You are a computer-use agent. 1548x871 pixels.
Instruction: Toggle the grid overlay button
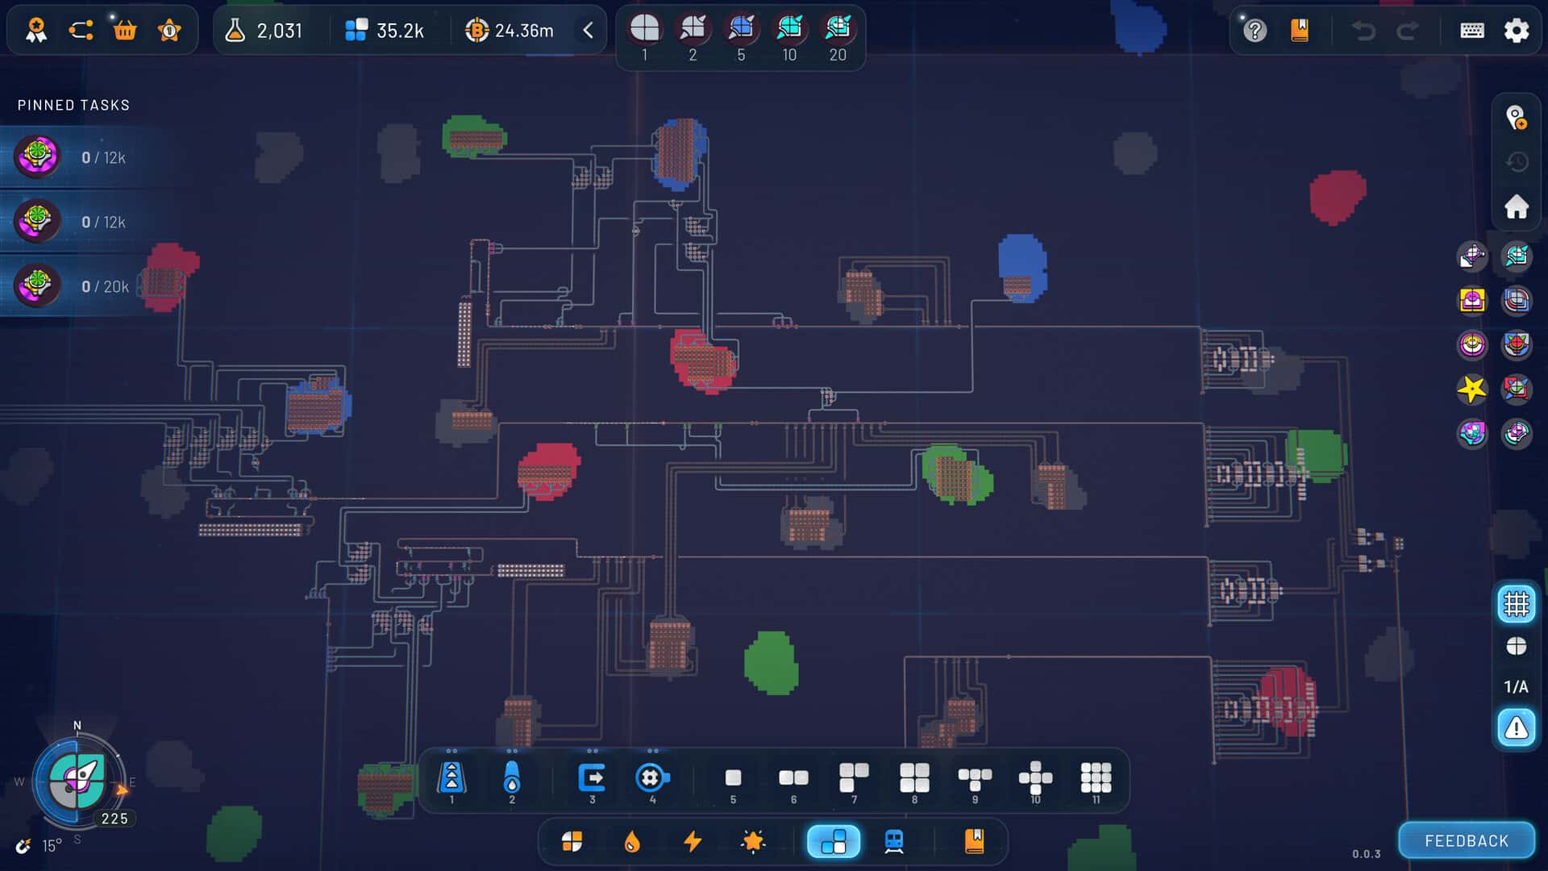1517,604
